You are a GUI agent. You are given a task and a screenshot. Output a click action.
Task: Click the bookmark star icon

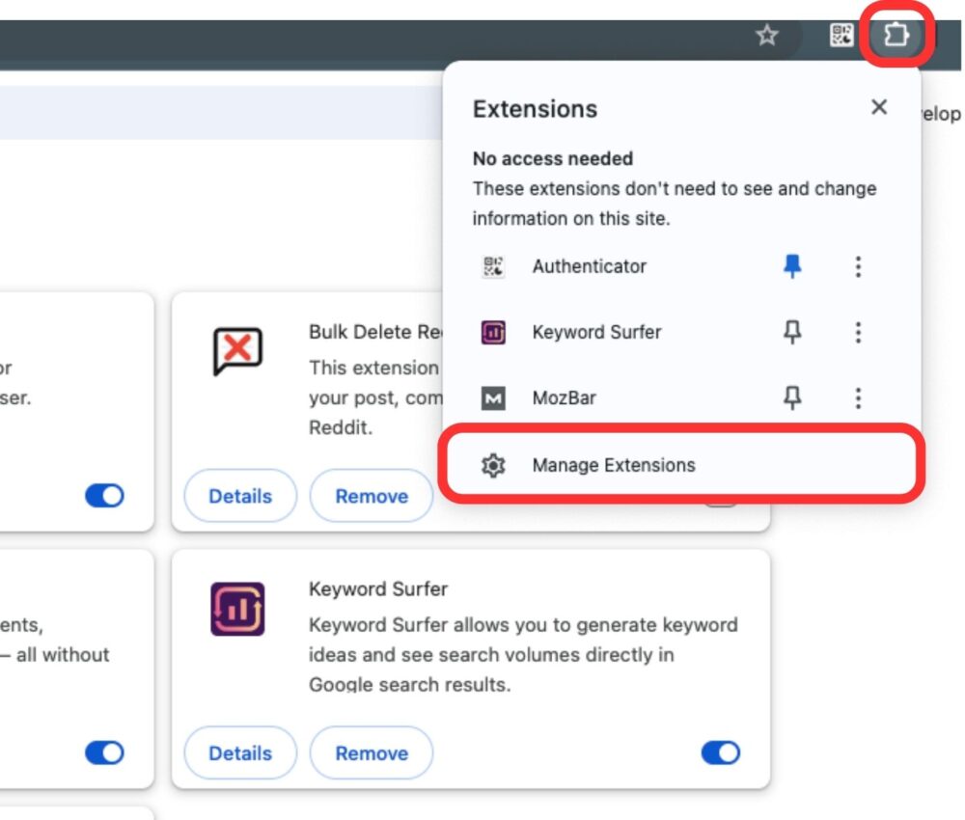tap(765, 35)
